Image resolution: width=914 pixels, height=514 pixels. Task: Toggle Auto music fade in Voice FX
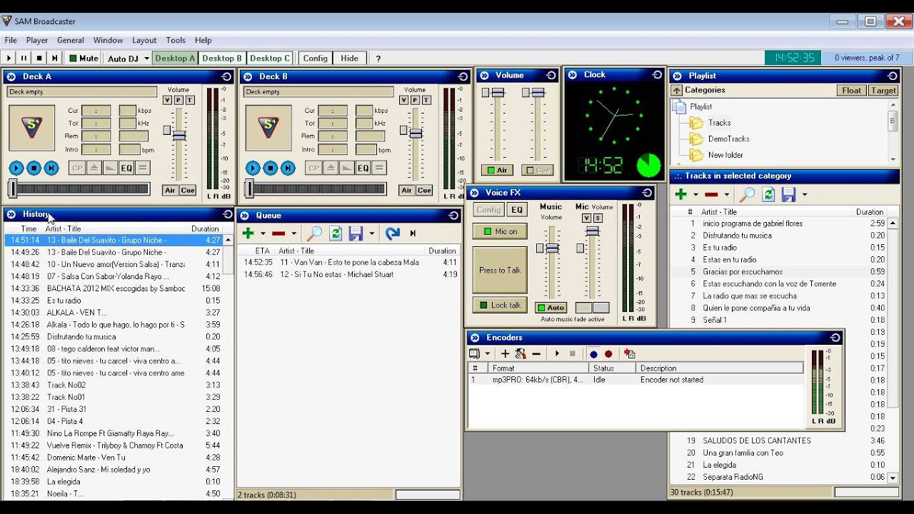551,308
